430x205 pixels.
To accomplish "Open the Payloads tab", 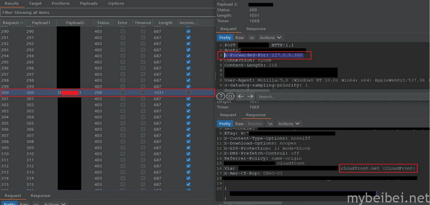I will (89, 3).
